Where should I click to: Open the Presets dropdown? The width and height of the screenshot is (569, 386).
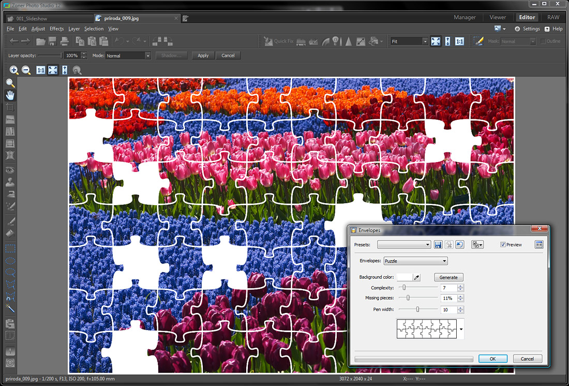[x=404, y=245]
